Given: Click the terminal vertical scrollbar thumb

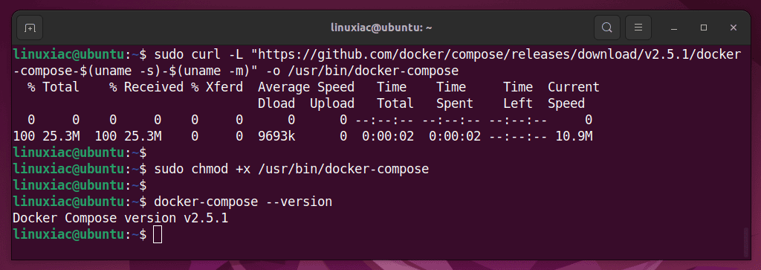Looking at the screenshot, I should pos(746,241).
